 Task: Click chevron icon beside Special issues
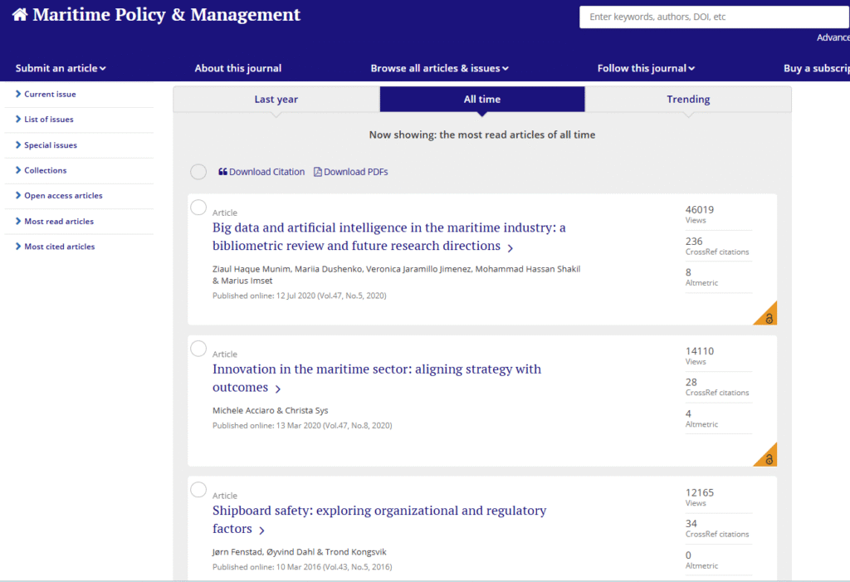tap(18, 144)
